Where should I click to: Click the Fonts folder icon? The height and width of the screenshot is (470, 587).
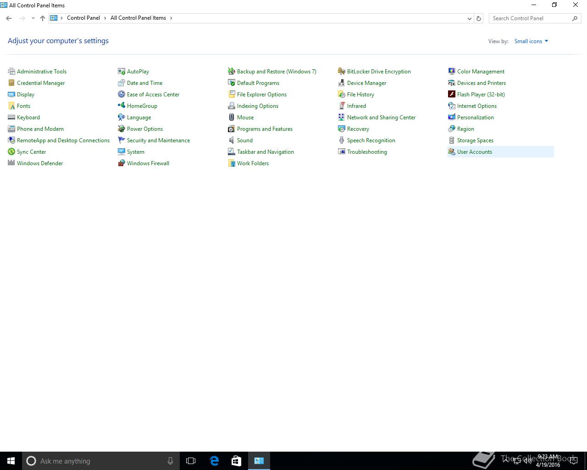11,106
